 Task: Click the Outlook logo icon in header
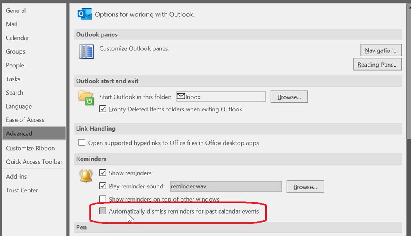pos(84,14)
